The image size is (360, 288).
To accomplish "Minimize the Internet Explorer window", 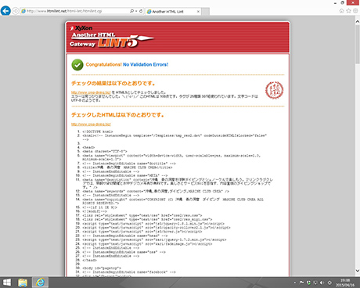I will [335, 3].
